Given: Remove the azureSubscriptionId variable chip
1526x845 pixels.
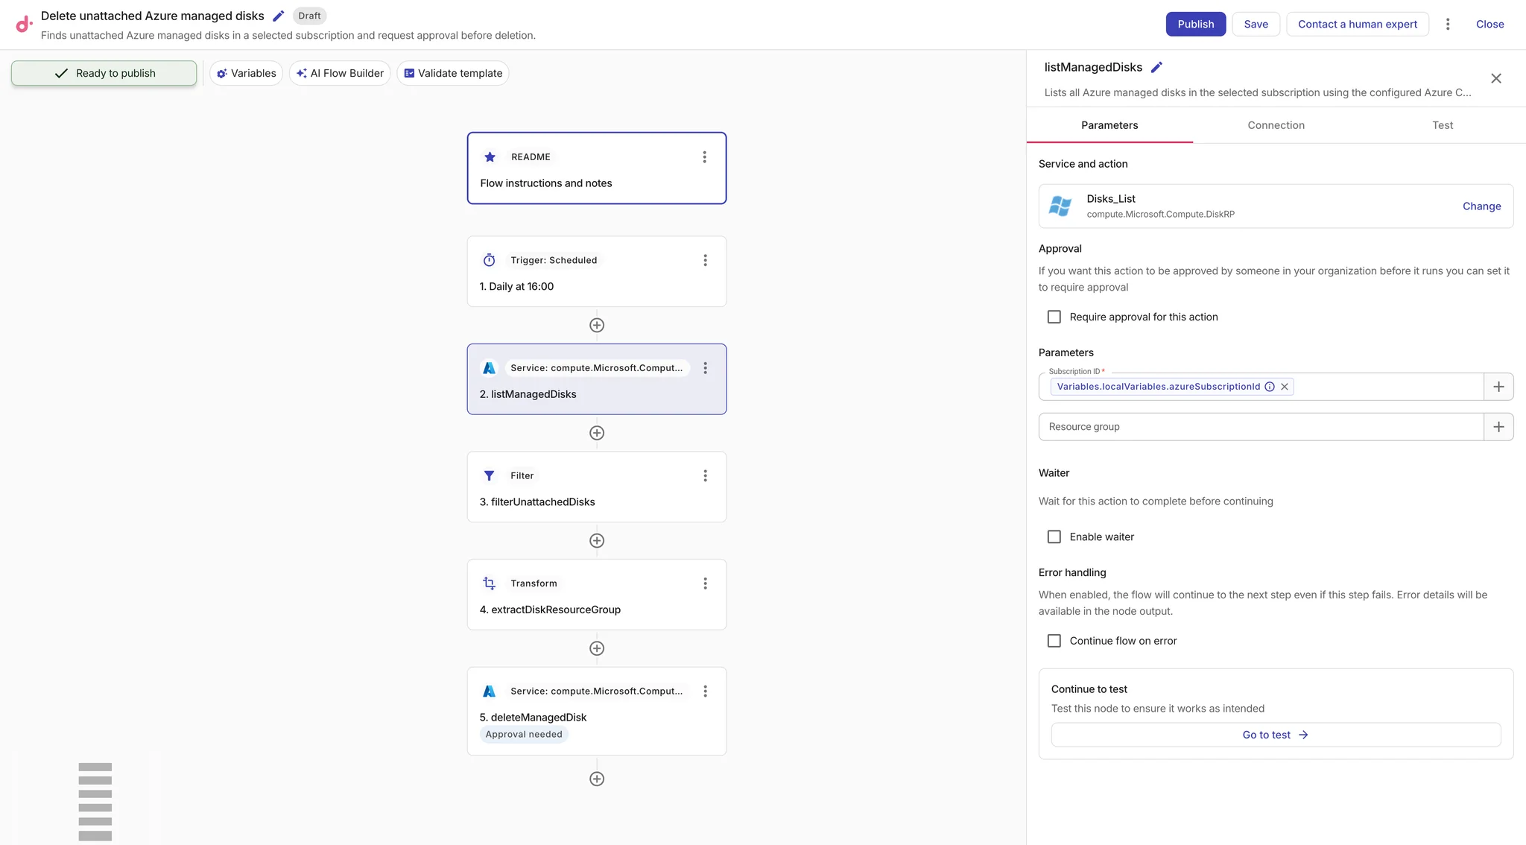Looking at the screenshot, I should (1285, 387).
